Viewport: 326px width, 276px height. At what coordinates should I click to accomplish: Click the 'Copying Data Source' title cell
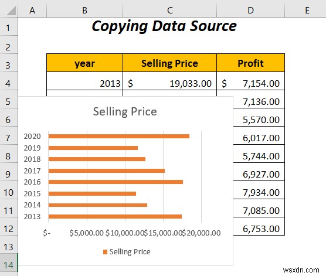point(164,26)
